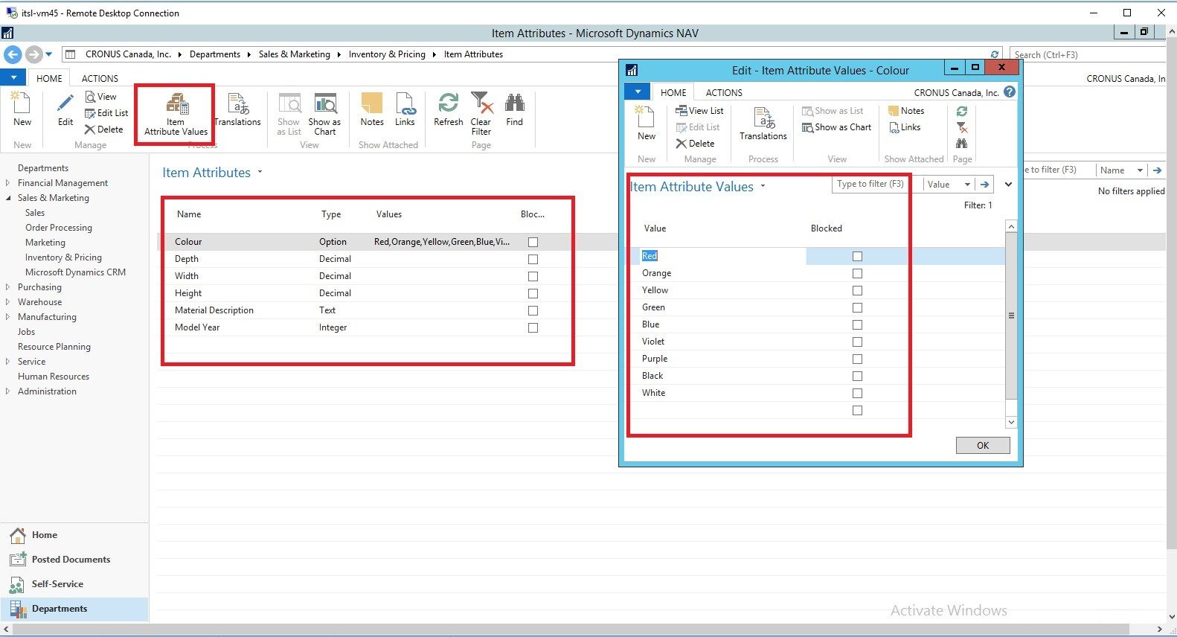Switch to ACTIONS tab in main window

click(x=100, y=78)
